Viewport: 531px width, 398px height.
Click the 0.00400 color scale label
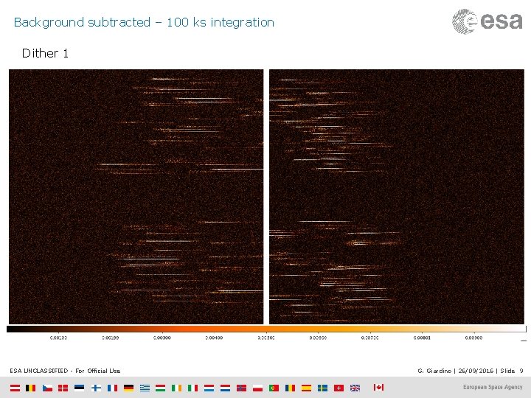(214, 338)
